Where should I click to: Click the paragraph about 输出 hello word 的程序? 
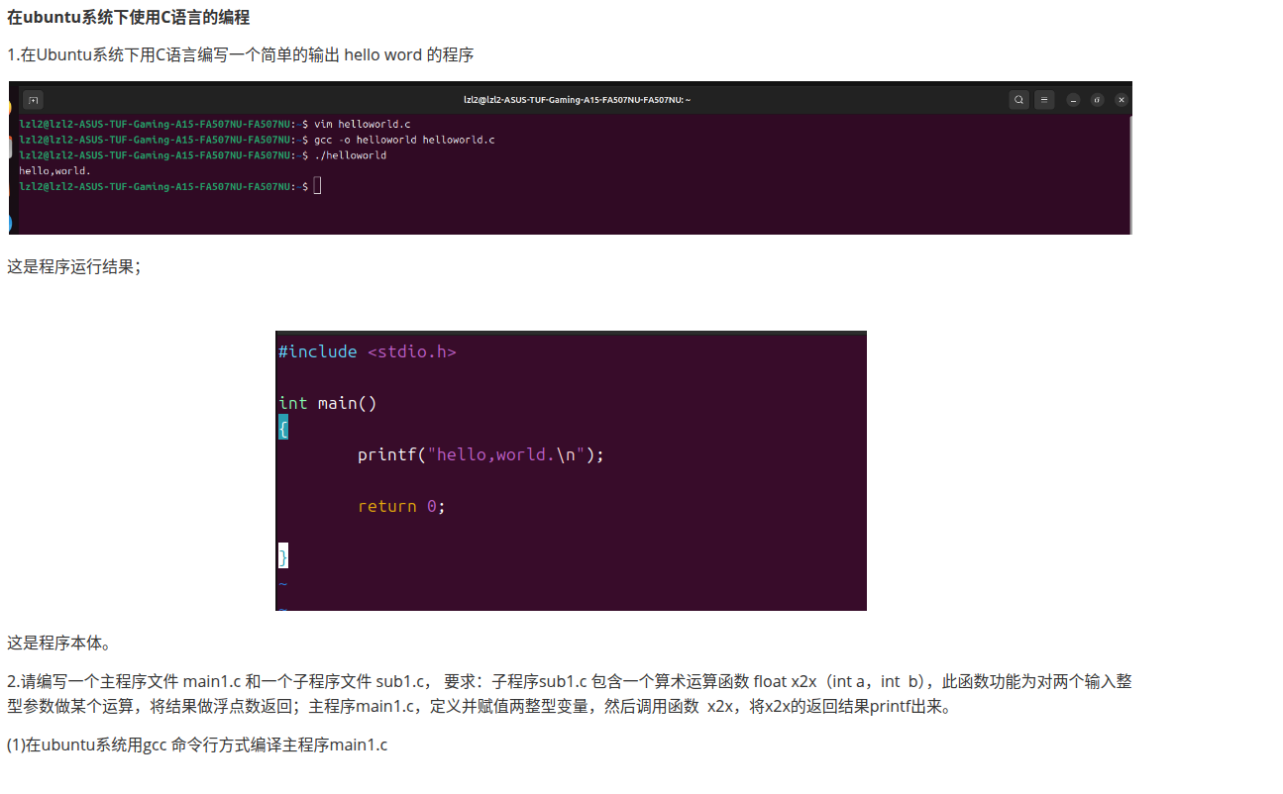(241, 54)
